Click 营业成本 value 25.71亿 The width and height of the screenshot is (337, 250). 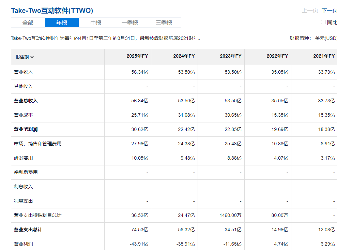click(x=140, y=115)
